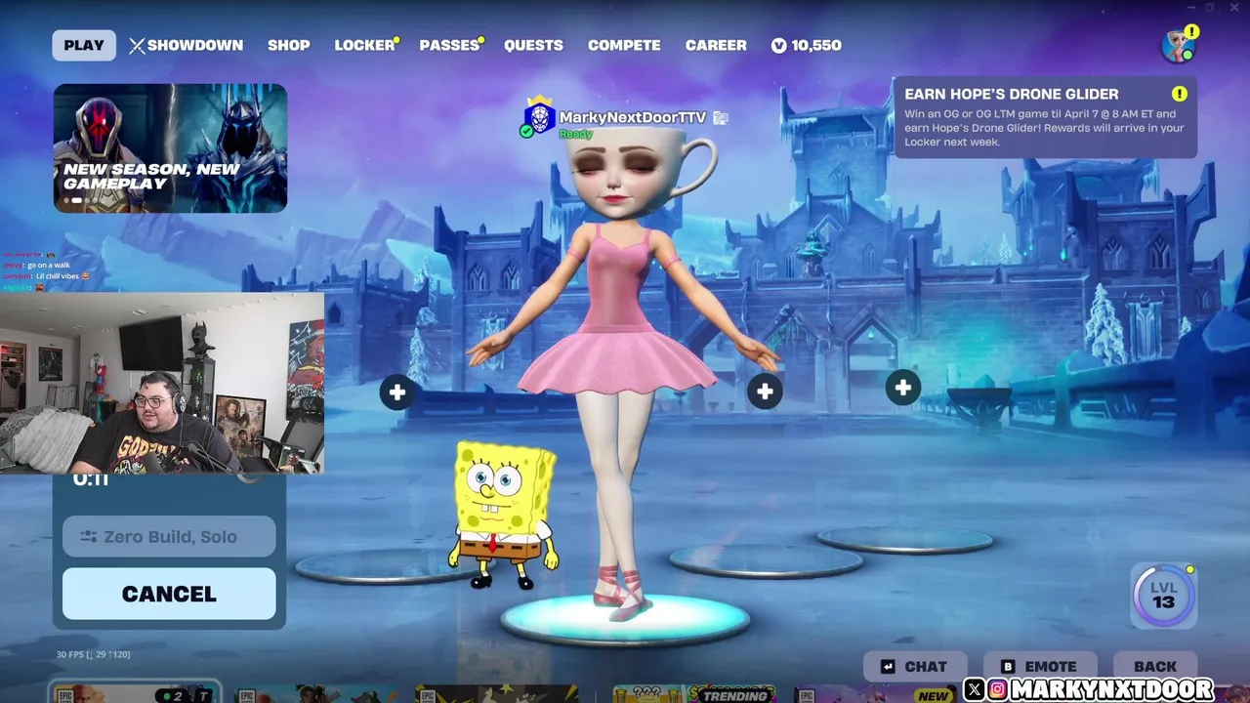Open the Earn Hope's Drone Glider notification

pos(1046,118)
